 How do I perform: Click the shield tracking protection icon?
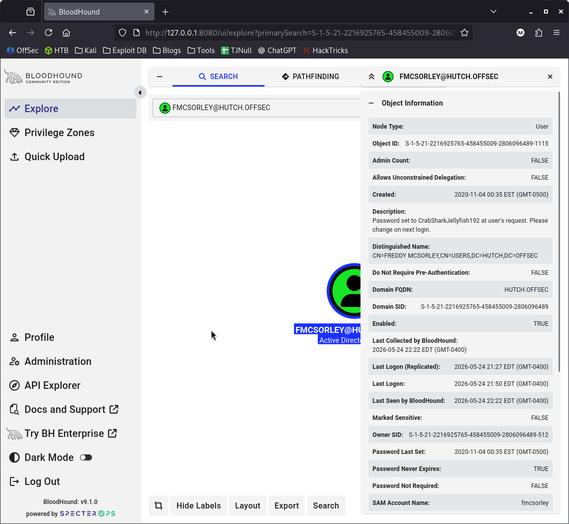point(122,33)
